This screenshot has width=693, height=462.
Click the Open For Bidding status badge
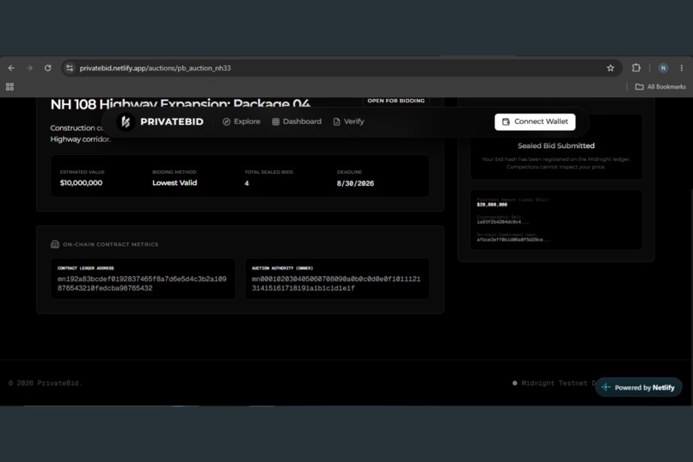point(396,101)
